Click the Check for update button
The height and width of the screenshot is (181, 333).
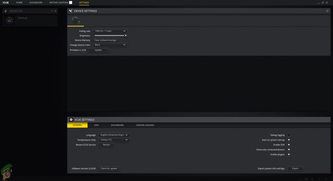coord(109,168)
